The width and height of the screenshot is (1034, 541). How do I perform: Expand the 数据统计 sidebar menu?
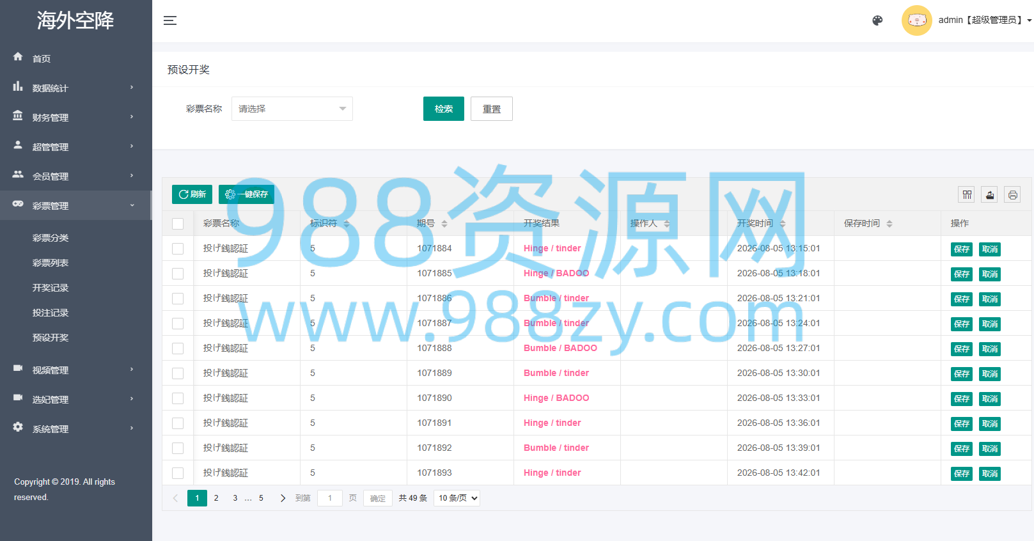tap(75, 88)
